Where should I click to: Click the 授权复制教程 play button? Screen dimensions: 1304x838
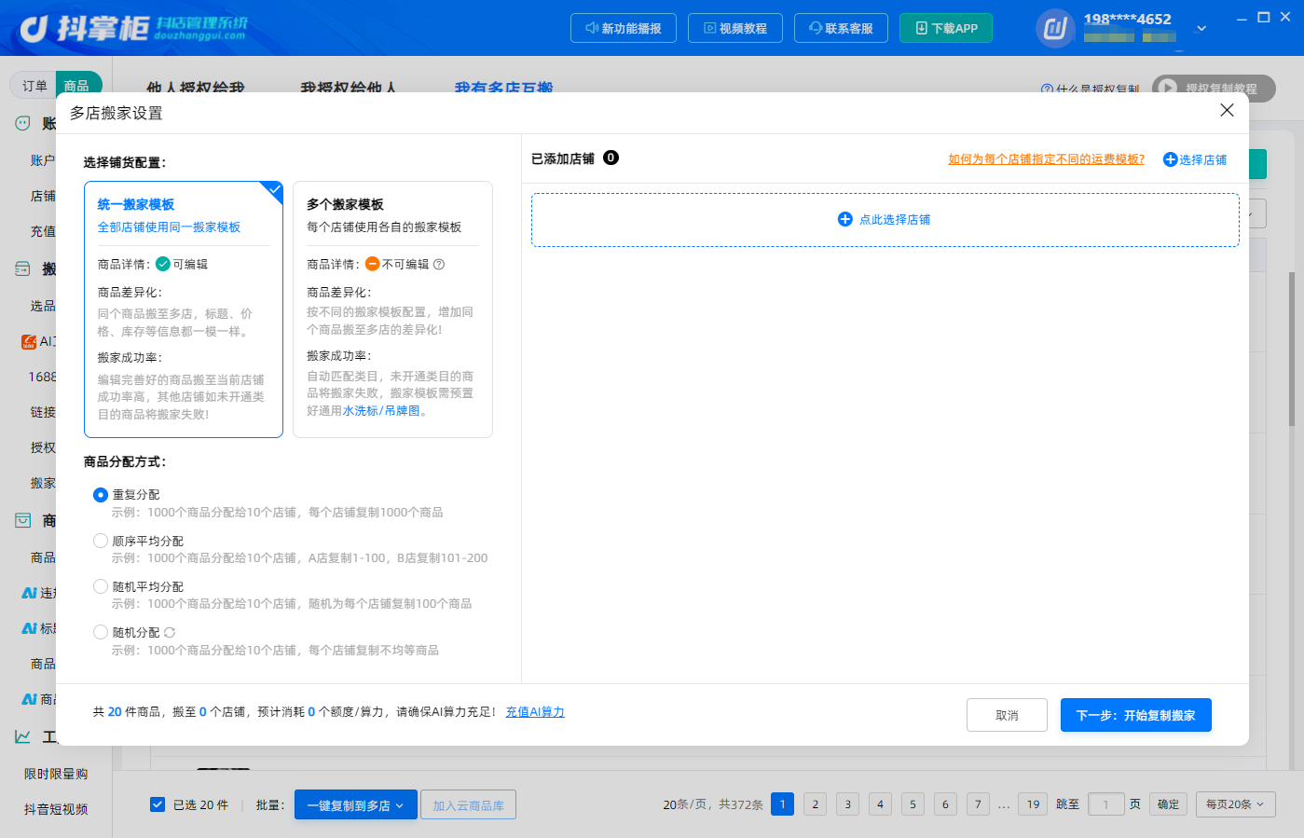[1214, 89]
